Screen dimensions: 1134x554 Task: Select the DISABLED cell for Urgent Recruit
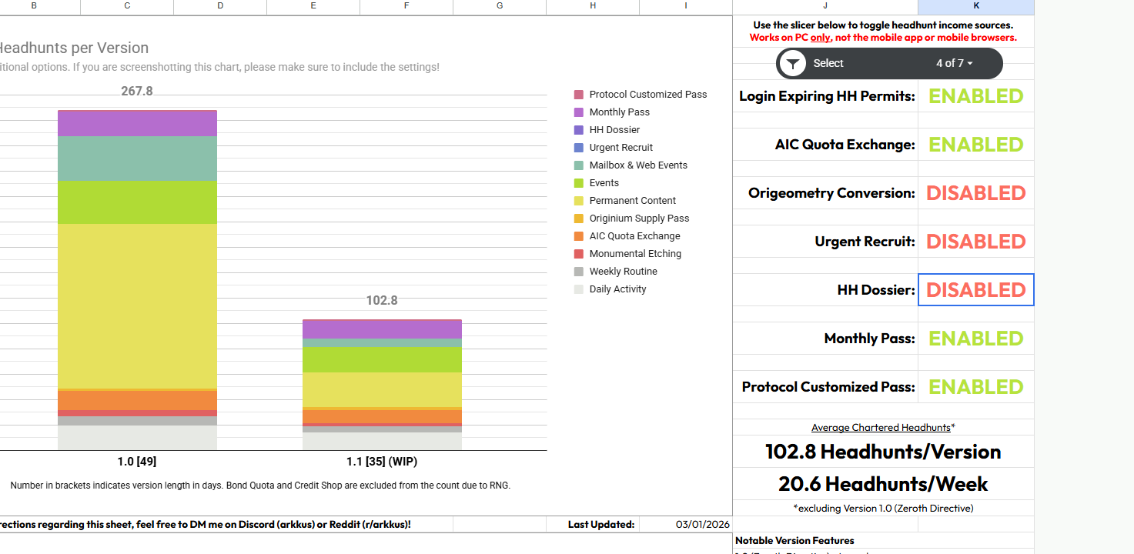(976, 242)
